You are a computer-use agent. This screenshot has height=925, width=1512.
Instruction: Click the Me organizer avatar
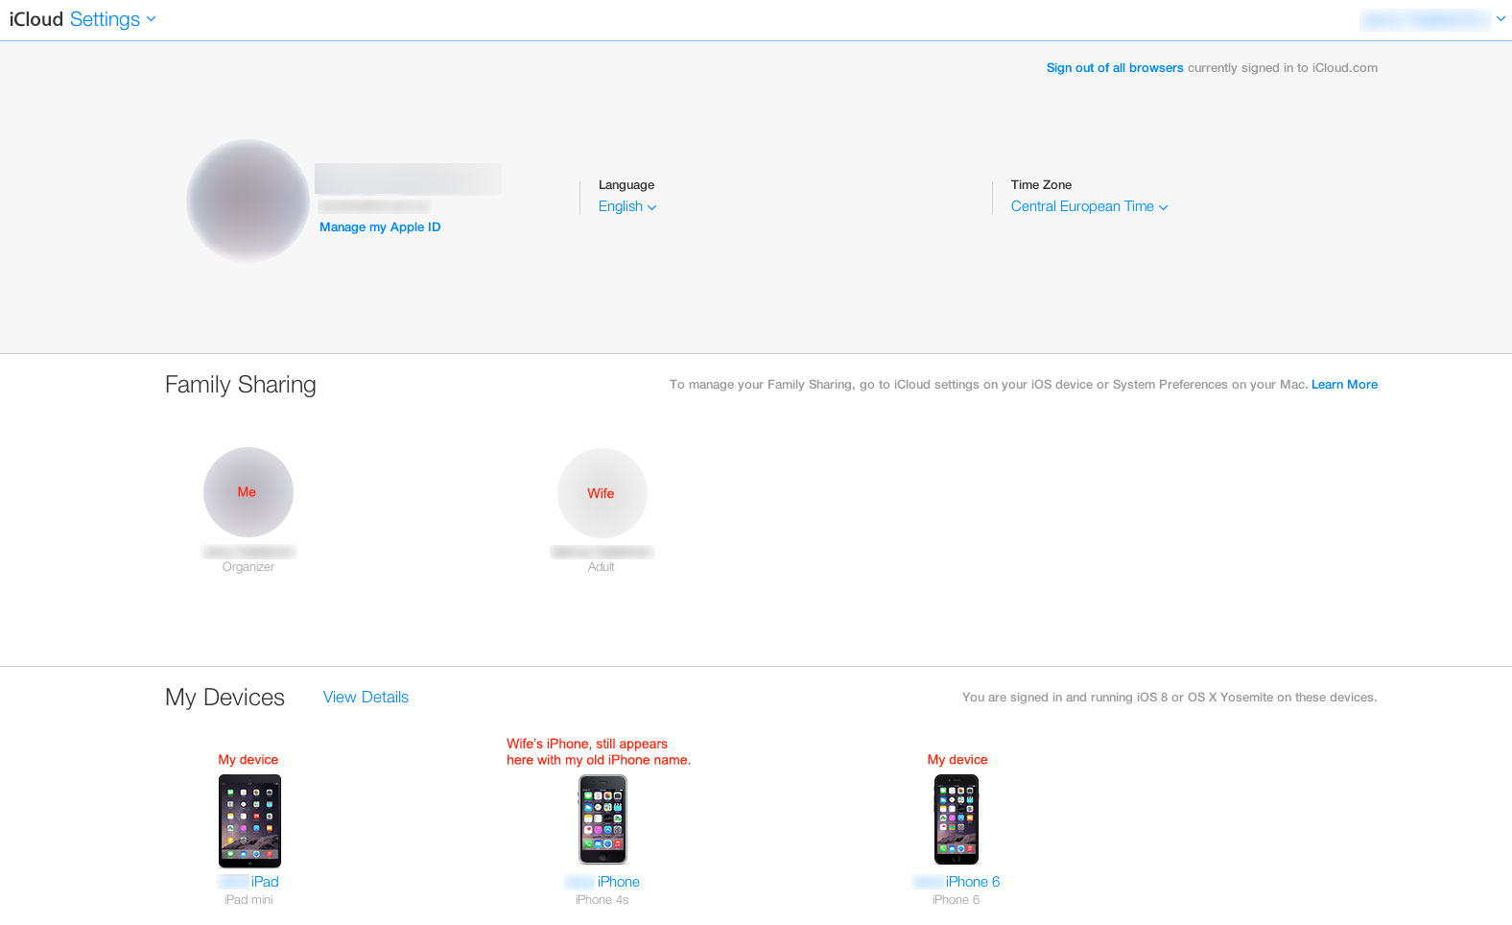[x=248, y=492]
